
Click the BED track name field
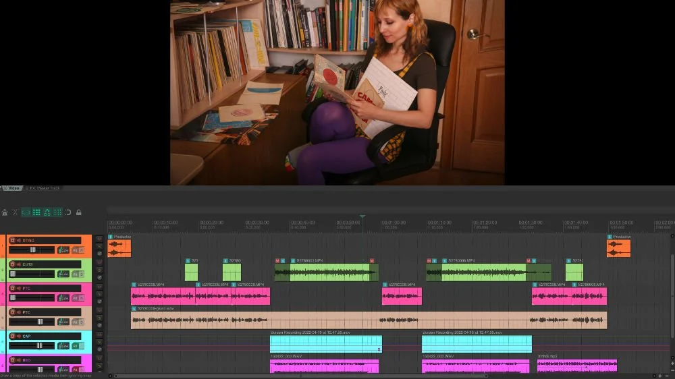tap(51, 360)
